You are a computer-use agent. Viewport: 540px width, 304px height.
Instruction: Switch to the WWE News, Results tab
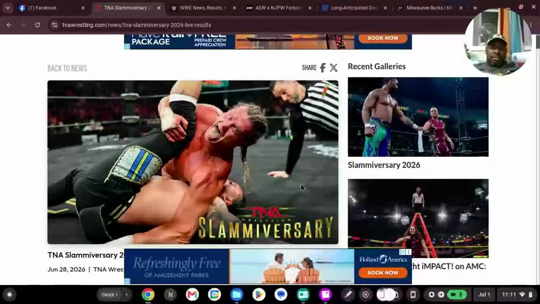coord(202,8)
